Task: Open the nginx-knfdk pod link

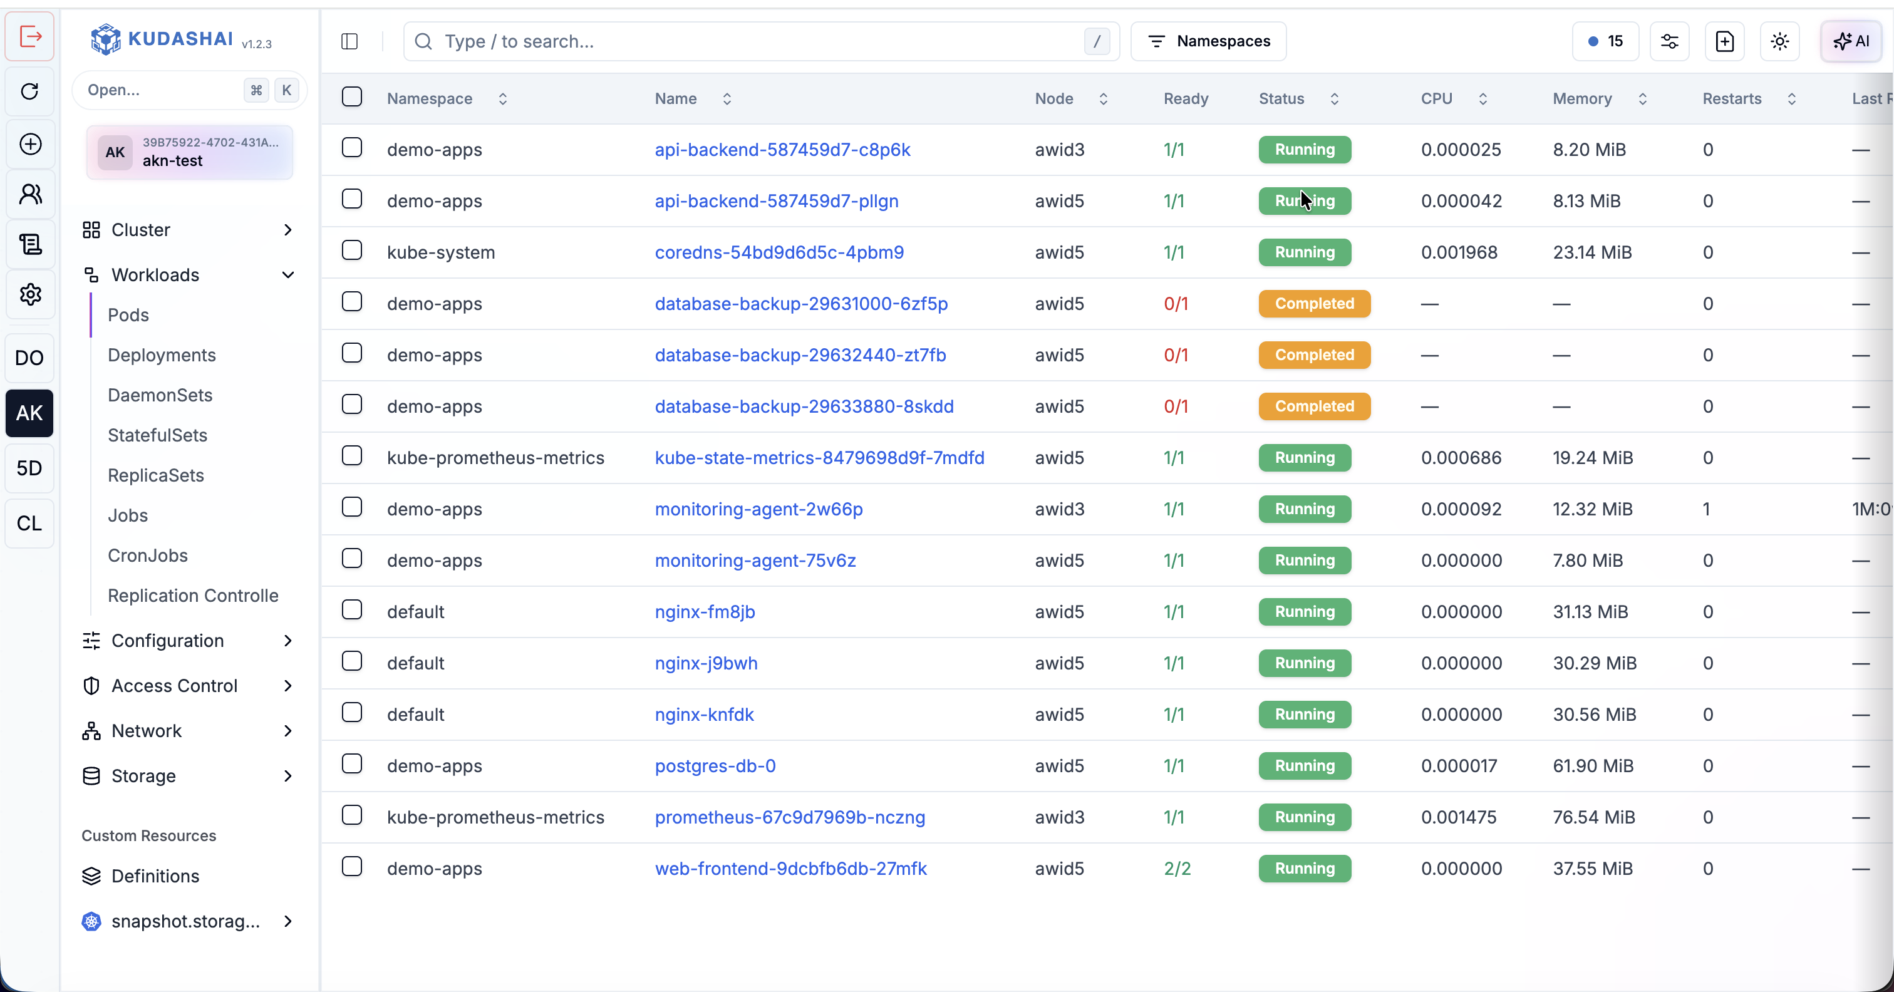Action: [x=705, y=715]
